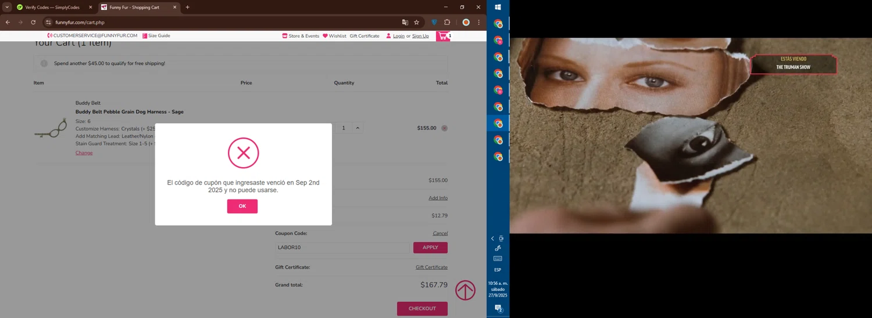Viewport: 872px width, 318px height.
Task: Click the Gift Certificate link above Grand total
Action: [431, 268]
